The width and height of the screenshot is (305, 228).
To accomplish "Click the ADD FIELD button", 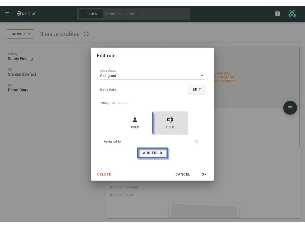I will click(152, 153).
